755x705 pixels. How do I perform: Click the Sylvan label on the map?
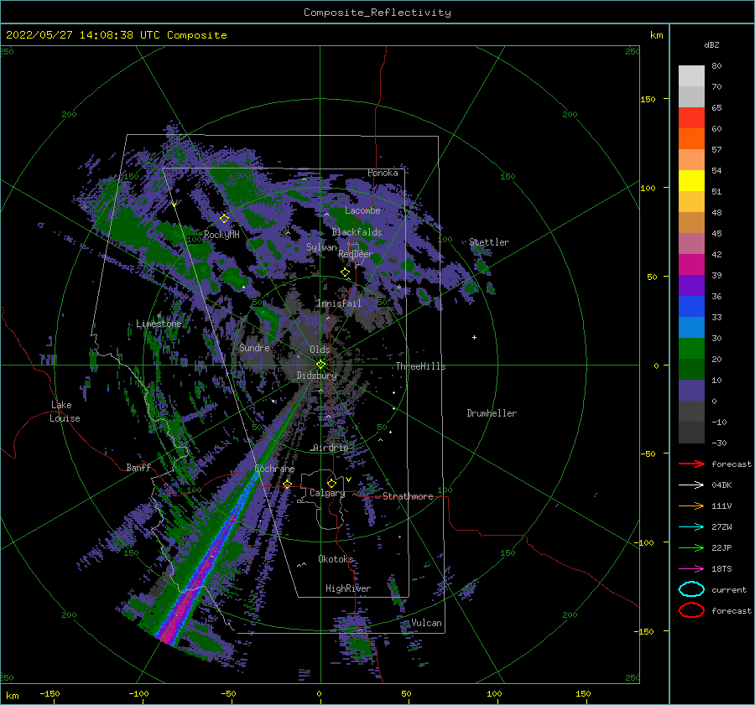click(x=321, y=247)
